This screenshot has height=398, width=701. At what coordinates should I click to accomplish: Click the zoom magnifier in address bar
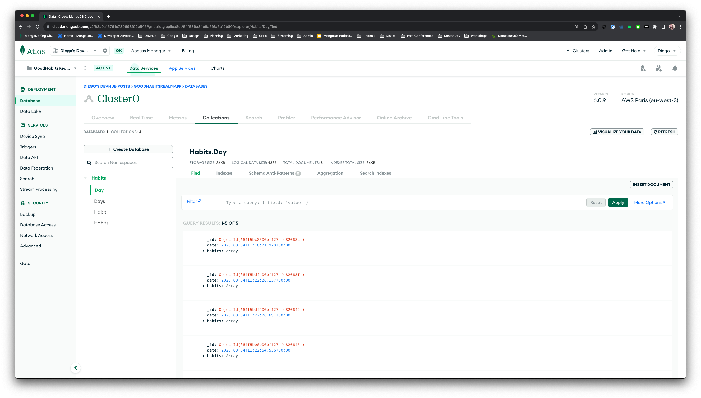(x=577, y=26)
